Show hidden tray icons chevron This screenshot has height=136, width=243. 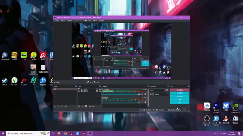(215, 133)
